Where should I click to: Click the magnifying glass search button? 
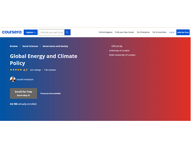68,32
